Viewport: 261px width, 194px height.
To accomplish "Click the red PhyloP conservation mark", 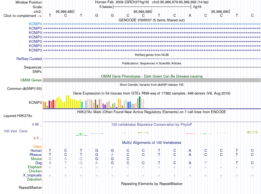I will [x=190, y=134].
